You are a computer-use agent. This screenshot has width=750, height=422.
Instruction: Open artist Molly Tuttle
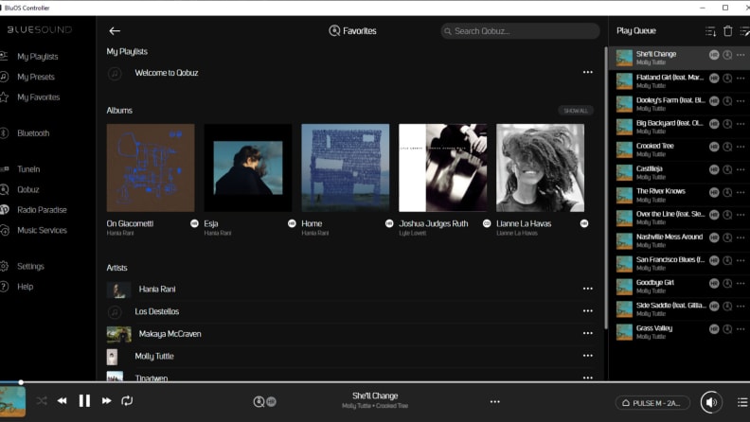pyautogui.click(x=154, y=357)
